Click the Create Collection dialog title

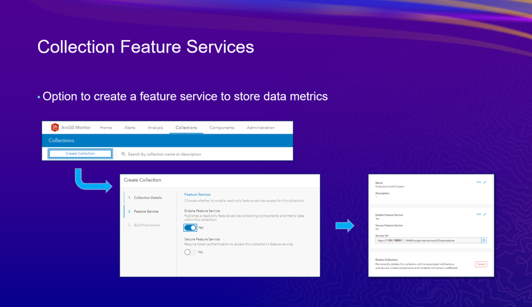[142, 180]
